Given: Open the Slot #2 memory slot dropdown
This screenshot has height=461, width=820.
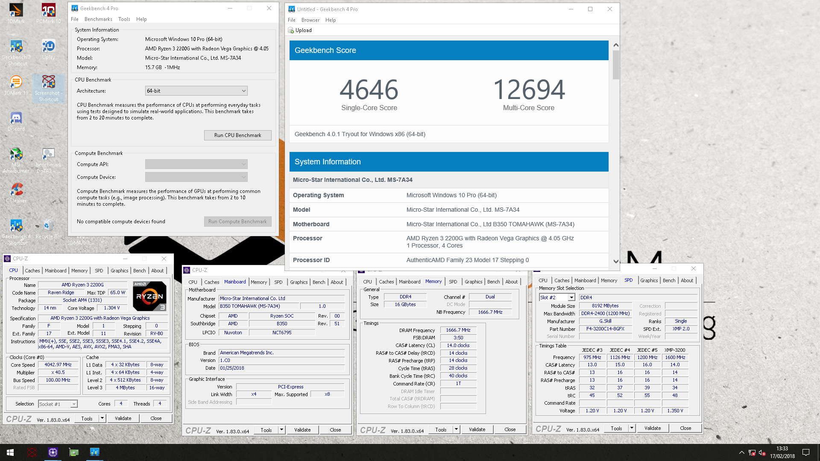Looking at the screenshot, I should (557, 298).
